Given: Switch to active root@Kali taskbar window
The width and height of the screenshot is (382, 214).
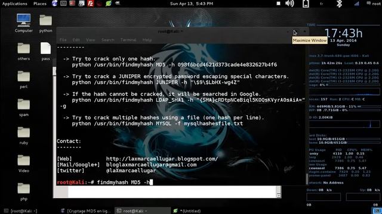Looking at the screenshot, I should (143, 211).
